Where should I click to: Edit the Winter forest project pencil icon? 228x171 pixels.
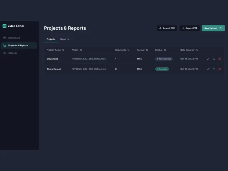[208, 69]
